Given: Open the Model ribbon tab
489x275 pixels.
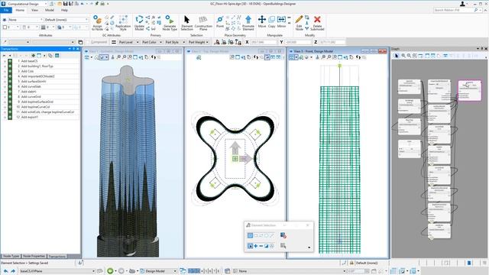Looking at the screenshot, I should (50, 10).
